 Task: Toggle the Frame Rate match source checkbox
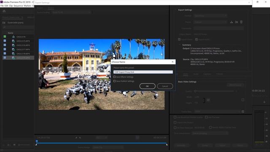243,111
